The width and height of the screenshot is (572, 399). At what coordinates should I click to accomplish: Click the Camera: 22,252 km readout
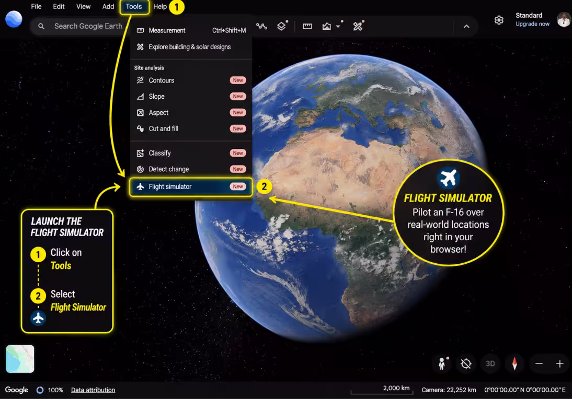(x=449, y=390)
